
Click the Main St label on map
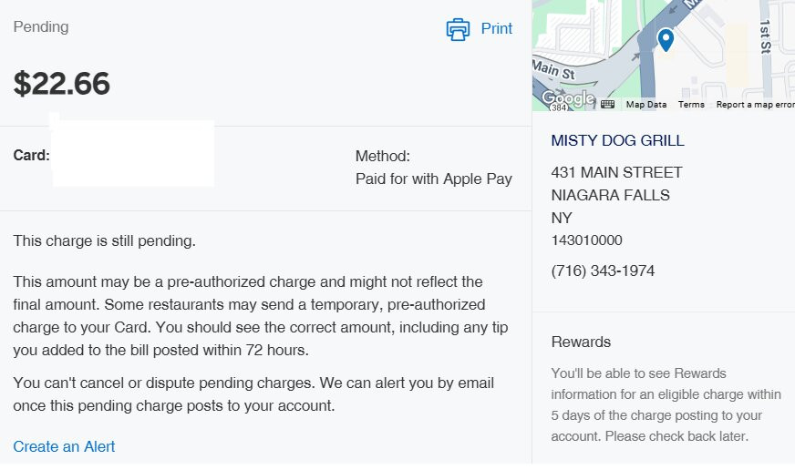coord(553,69)
